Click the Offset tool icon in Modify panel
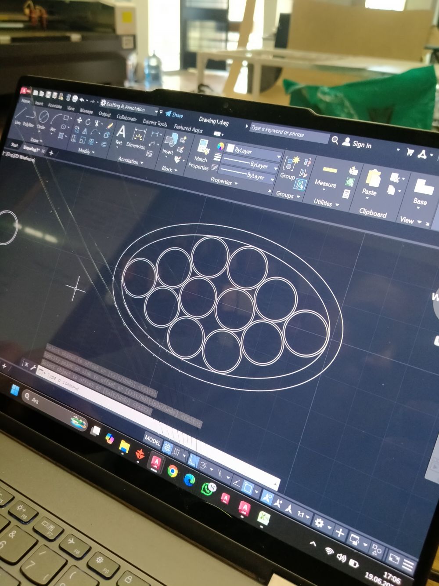Screen dimensions: 439x586 tap(104, 144)
